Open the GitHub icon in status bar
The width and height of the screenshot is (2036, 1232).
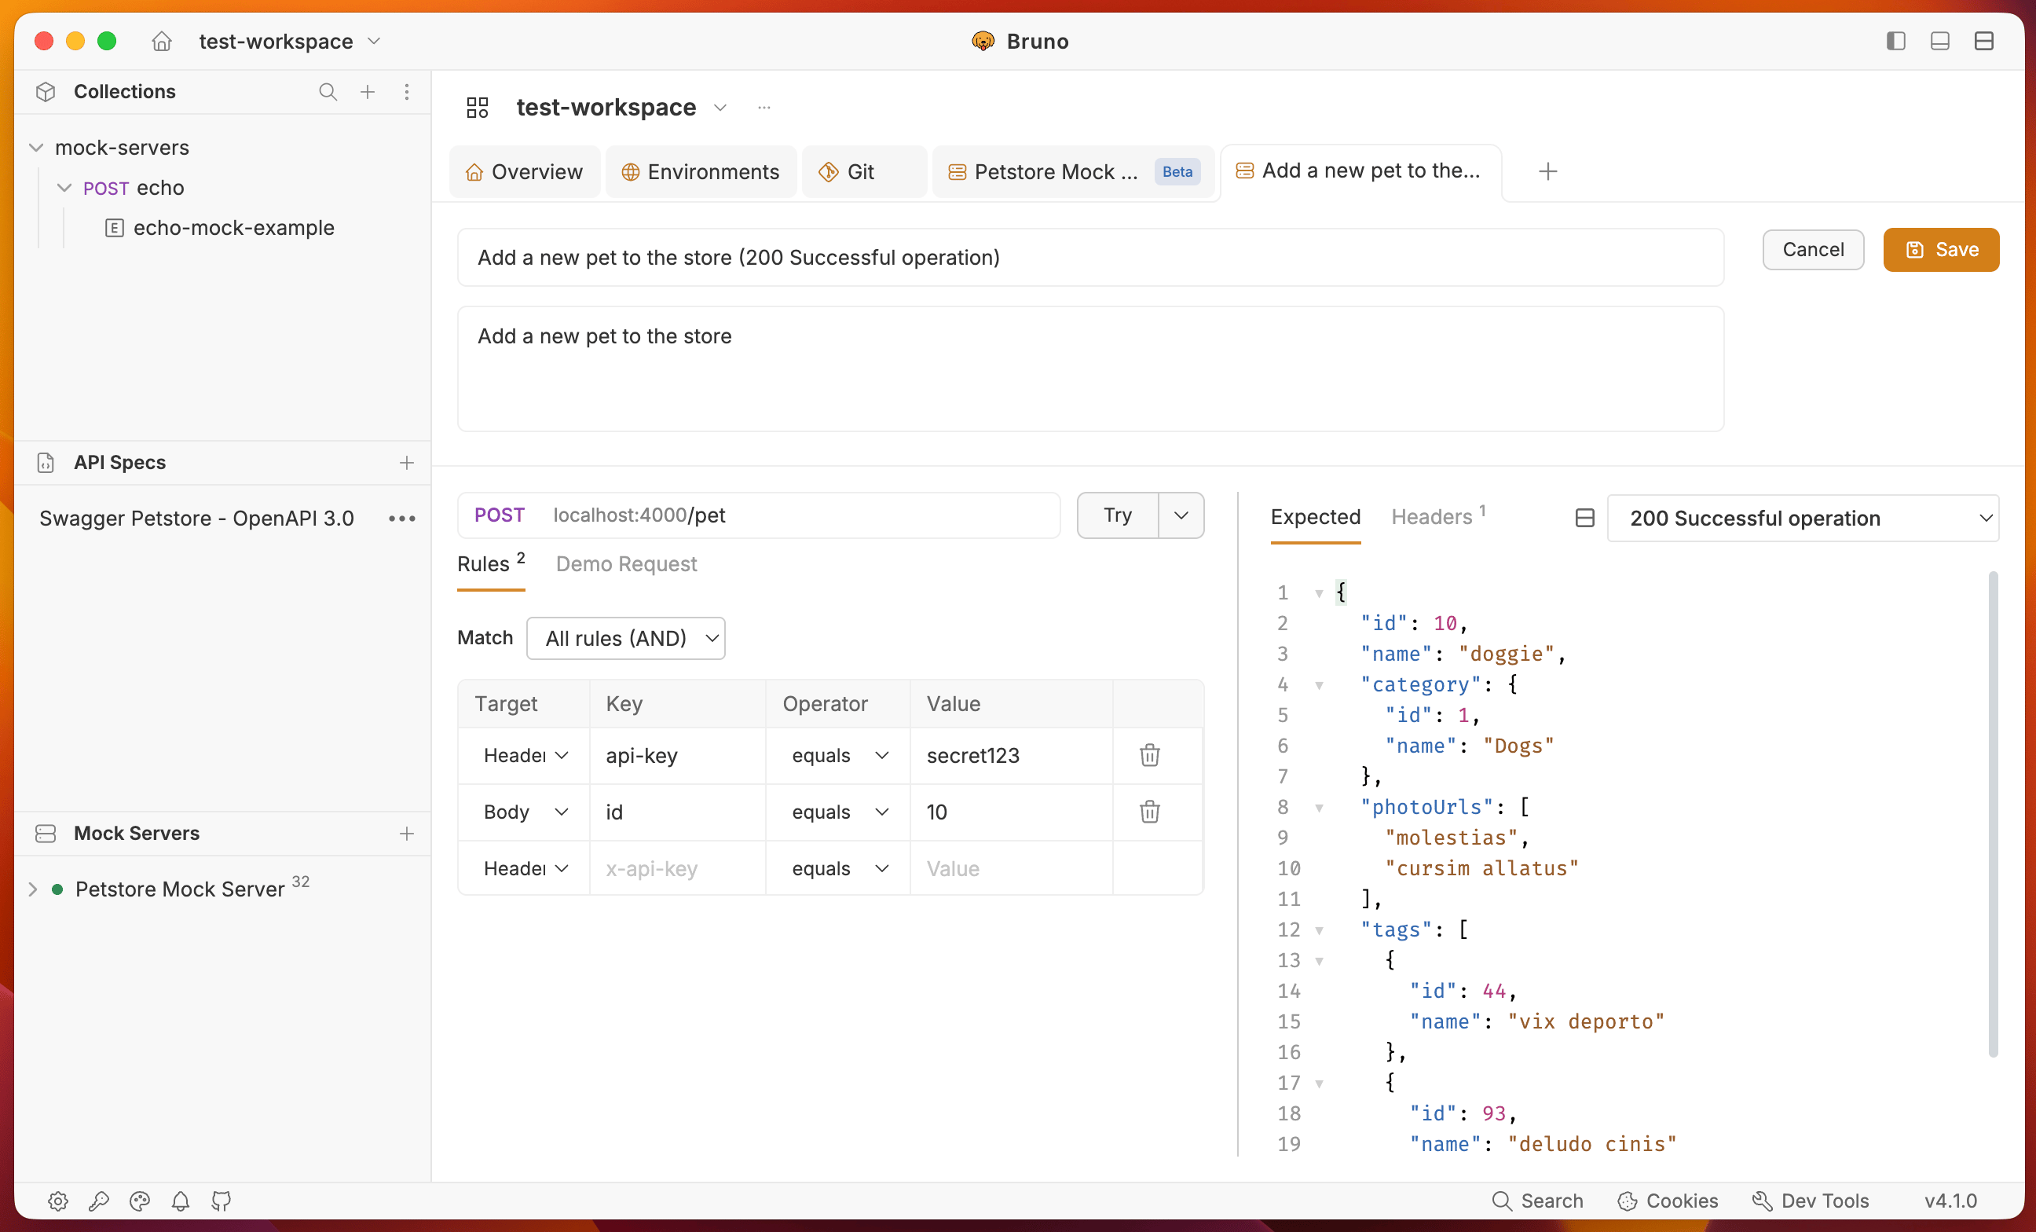click(221, 1201)
